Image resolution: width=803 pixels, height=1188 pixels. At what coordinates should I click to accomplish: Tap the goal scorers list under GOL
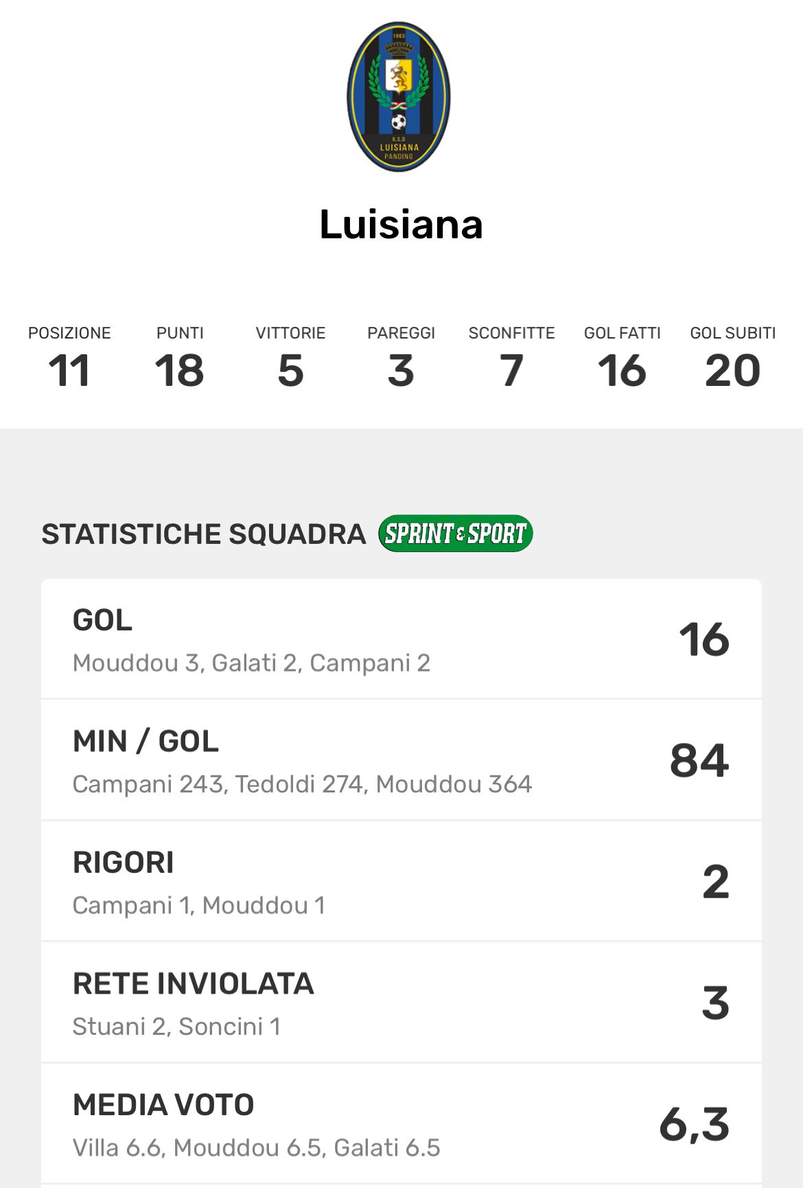pyautogui.click(x=251, y=663)
